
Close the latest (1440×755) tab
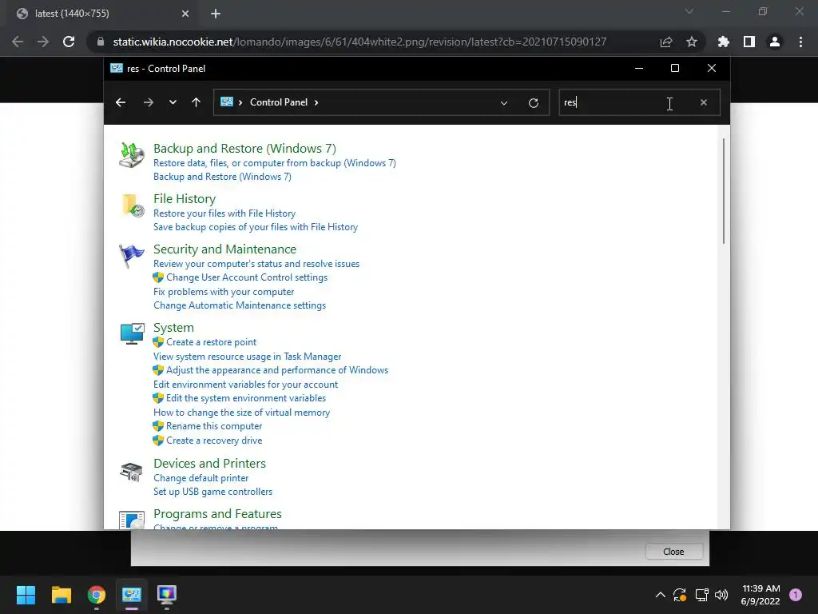185,14
